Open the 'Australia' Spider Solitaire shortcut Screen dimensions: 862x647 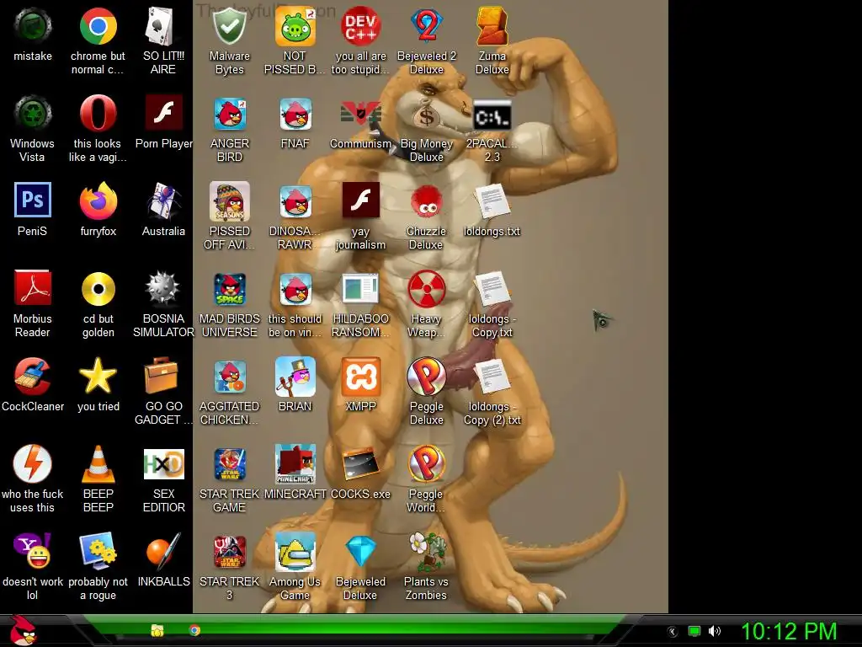pos(163,201)
